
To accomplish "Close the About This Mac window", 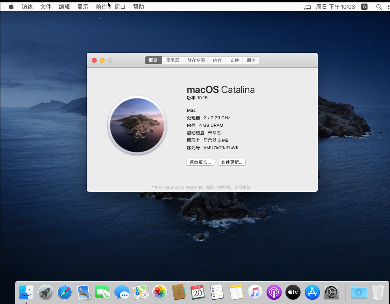I will tap(94, 60).
